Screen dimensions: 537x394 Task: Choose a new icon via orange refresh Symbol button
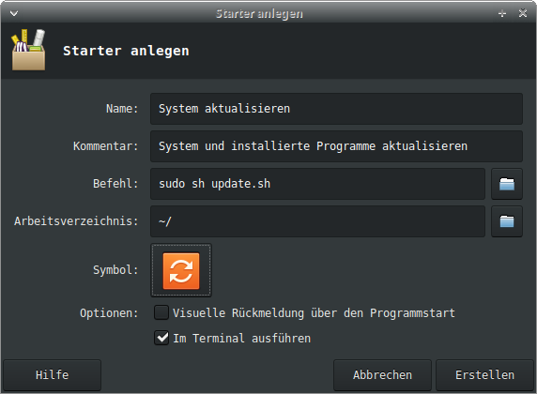[x=181, y=270]
